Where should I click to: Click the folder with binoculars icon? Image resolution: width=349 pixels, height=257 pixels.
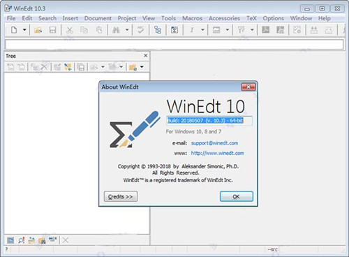click(x=42, y=240)
